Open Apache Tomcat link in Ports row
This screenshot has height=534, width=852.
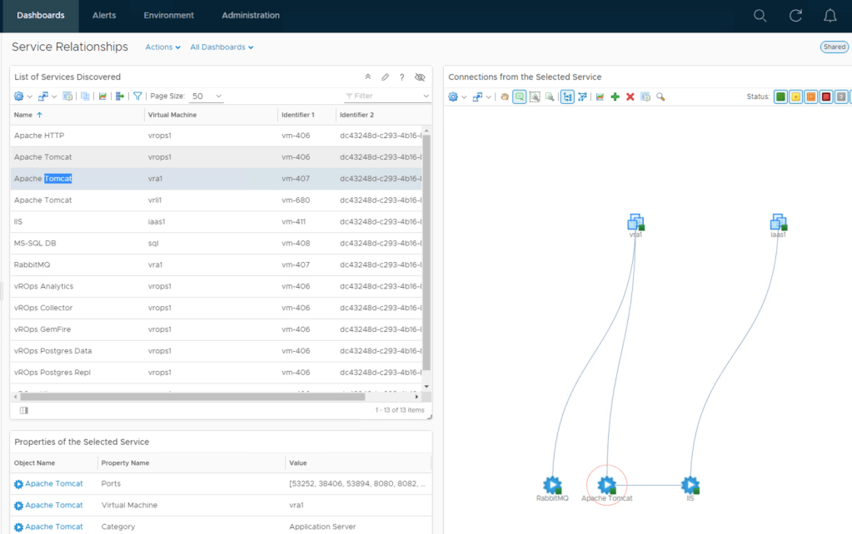(x=53, y=484)
